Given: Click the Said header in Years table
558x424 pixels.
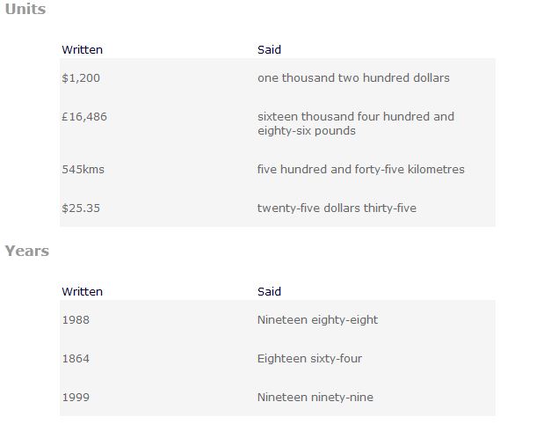Looking at the screenshot, I should pos(269,292).
